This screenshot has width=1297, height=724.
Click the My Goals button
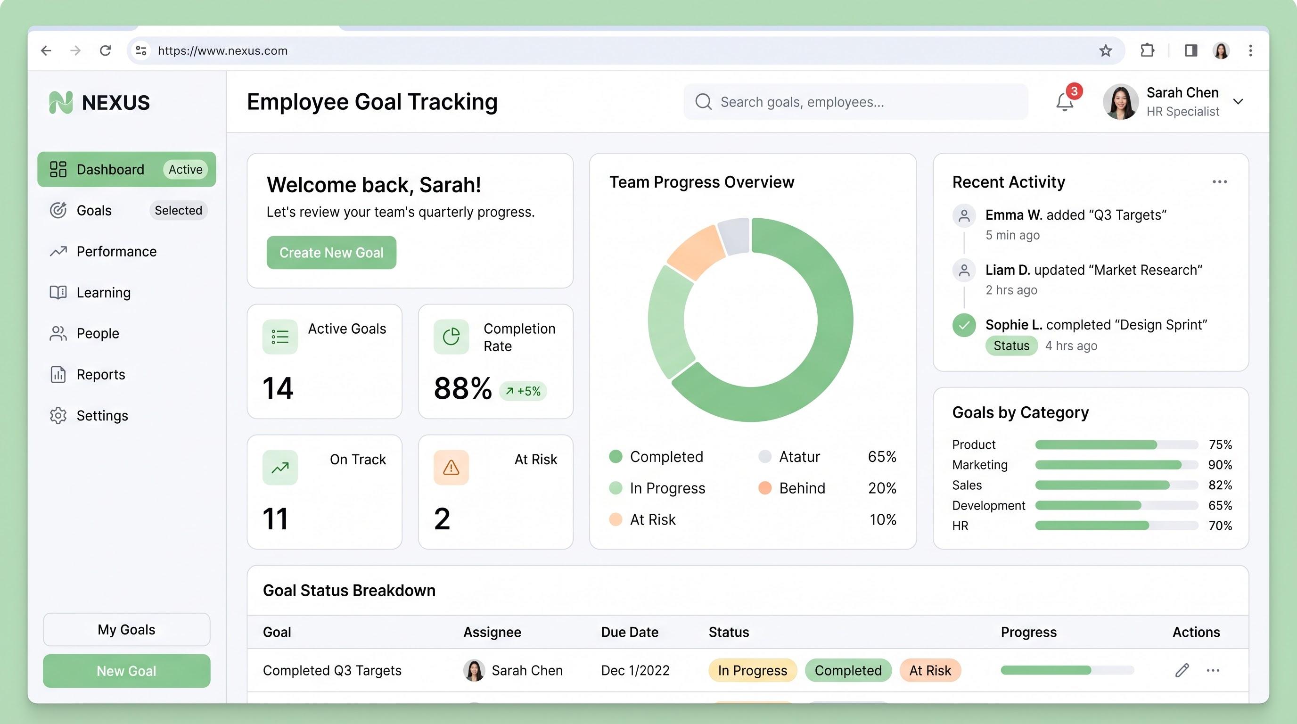[127, 629]
